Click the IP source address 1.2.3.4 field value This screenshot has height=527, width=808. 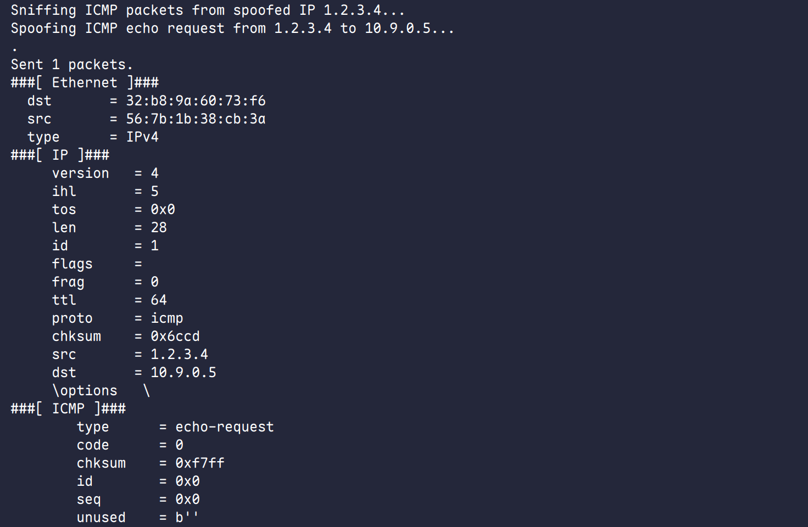(179, 355)
